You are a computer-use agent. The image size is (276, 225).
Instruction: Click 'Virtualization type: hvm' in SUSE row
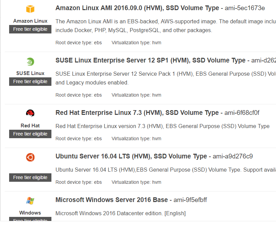(x=136, y=95)
